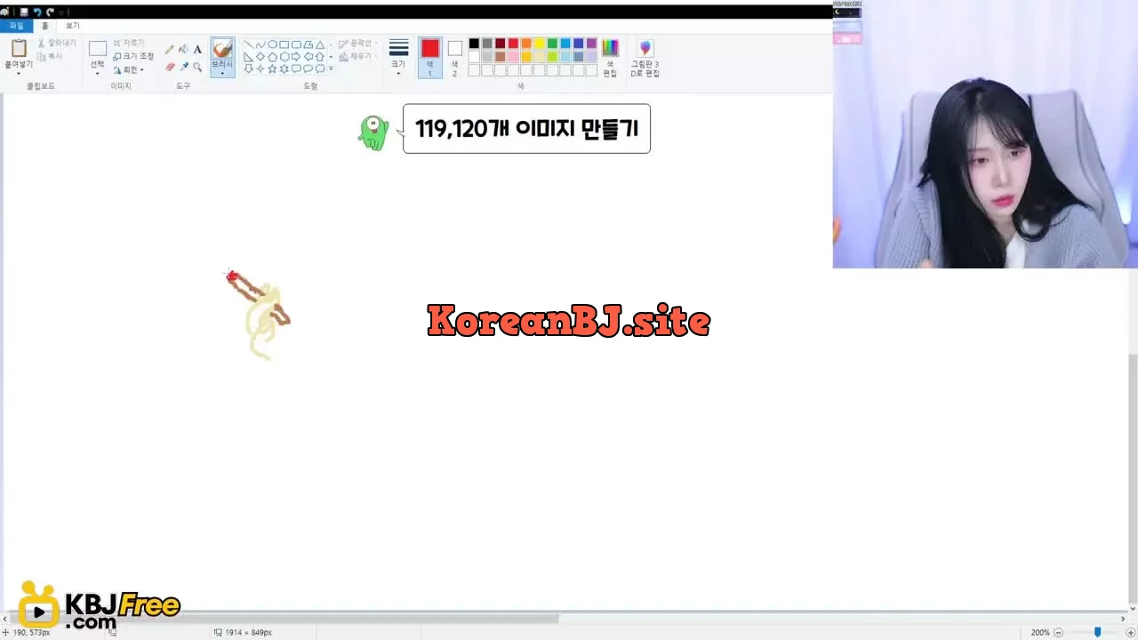Choose the oval shape
1138x640 pixels.
272,44
